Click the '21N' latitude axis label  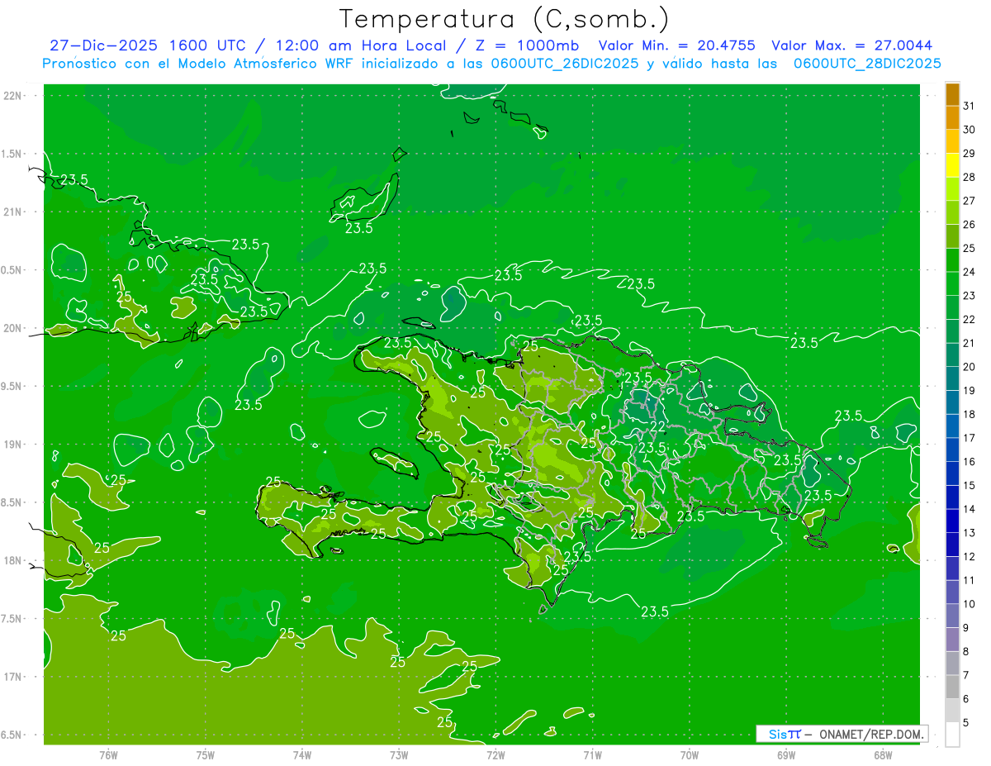point(13,212)
